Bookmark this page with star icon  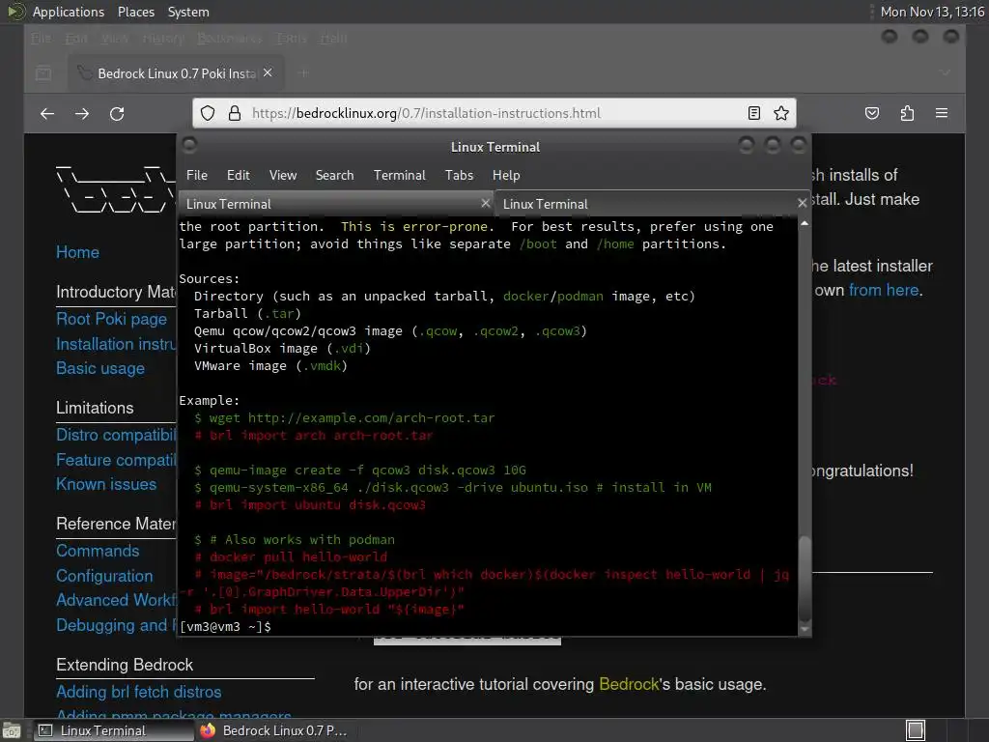coord(780,114)
